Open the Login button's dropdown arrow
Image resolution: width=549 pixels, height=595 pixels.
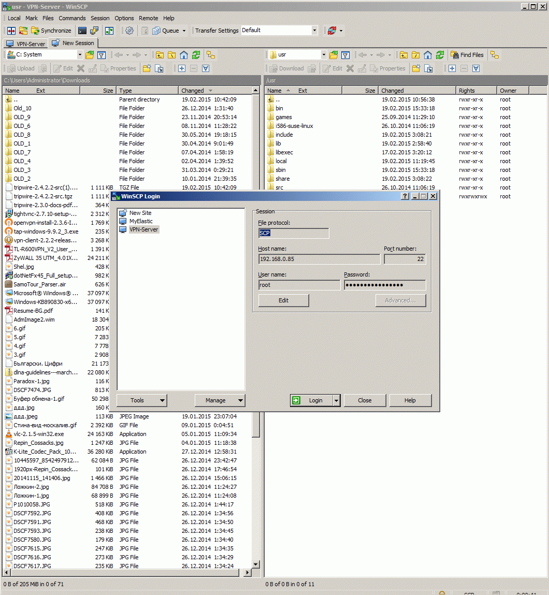click(x=336, y=400)
